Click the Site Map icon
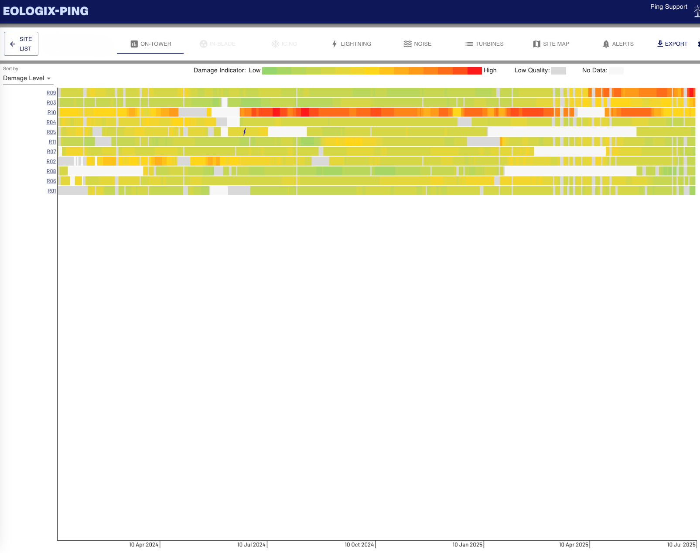 point(536,44)
